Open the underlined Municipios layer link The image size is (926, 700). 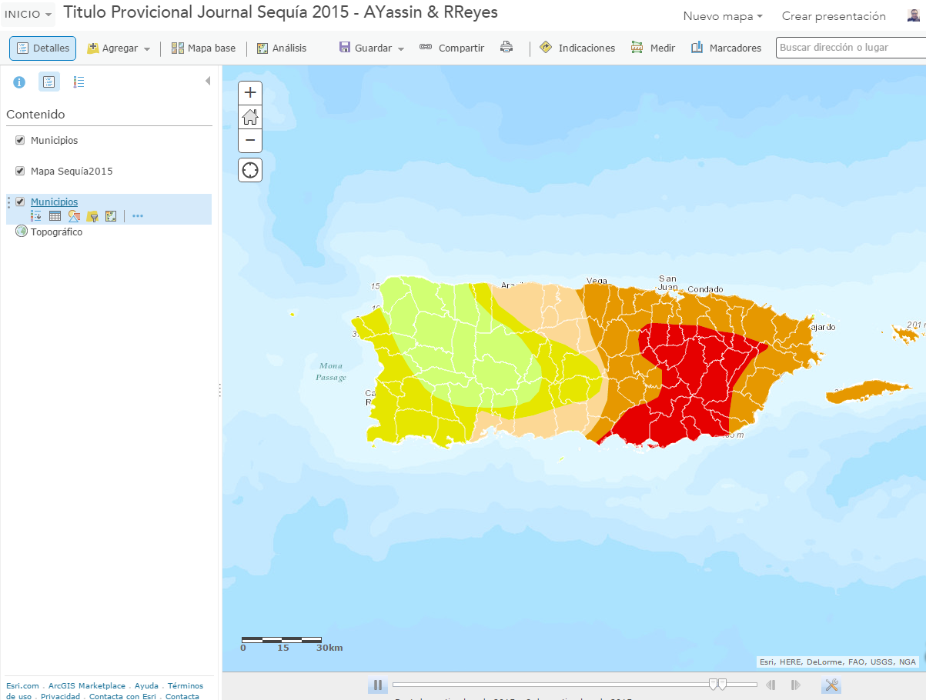point(54,202)
